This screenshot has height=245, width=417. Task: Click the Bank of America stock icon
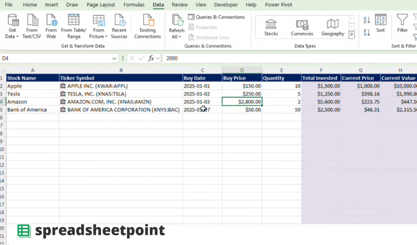pos(63,110)
